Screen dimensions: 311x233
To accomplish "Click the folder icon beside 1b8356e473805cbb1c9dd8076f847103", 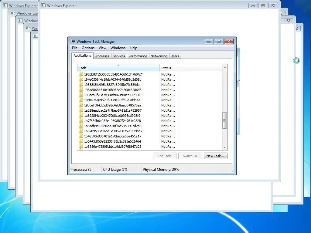I will pos(81,147).
